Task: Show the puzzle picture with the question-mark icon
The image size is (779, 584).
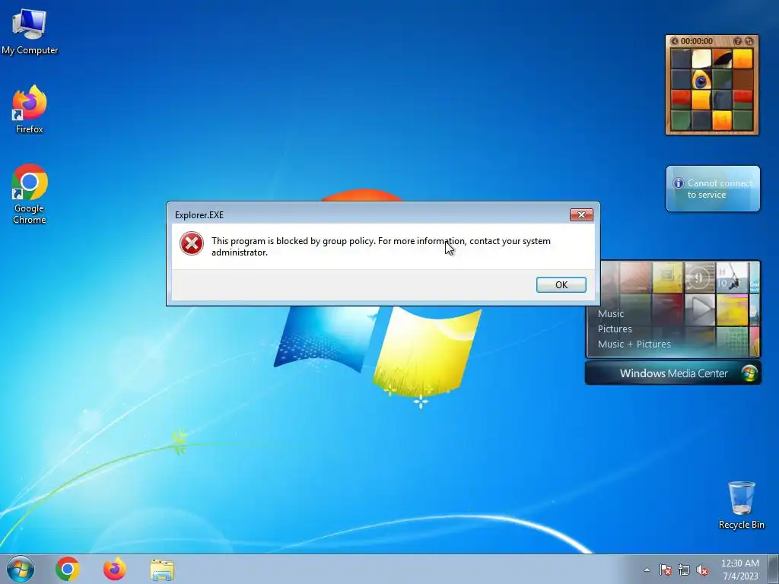Action: pyautogui.click(x=738, y=41)
